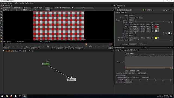This screenshot has width=174, height=98.
Task: Click the Box Size value field
Action: 131,22
